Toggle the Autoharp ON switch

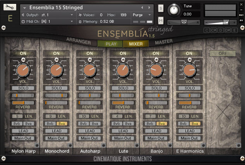pyautogui.click(x=89, y=53)
